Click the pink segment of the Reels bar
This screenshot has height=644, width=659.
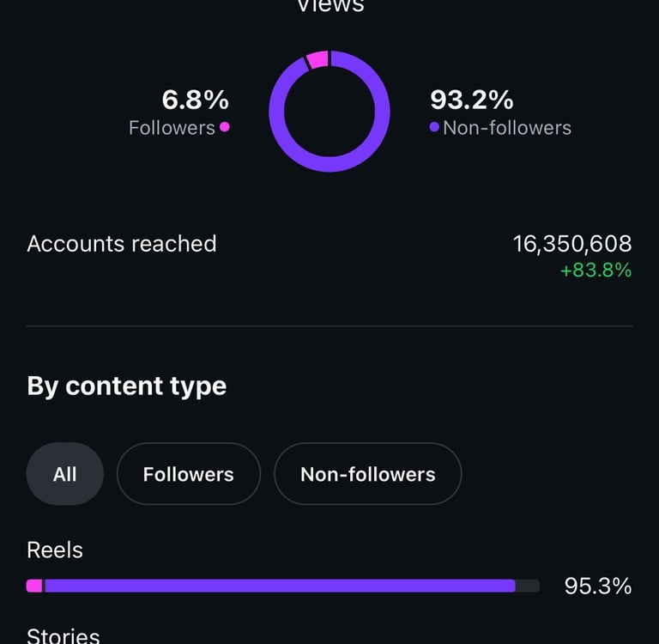click(34, 586)
